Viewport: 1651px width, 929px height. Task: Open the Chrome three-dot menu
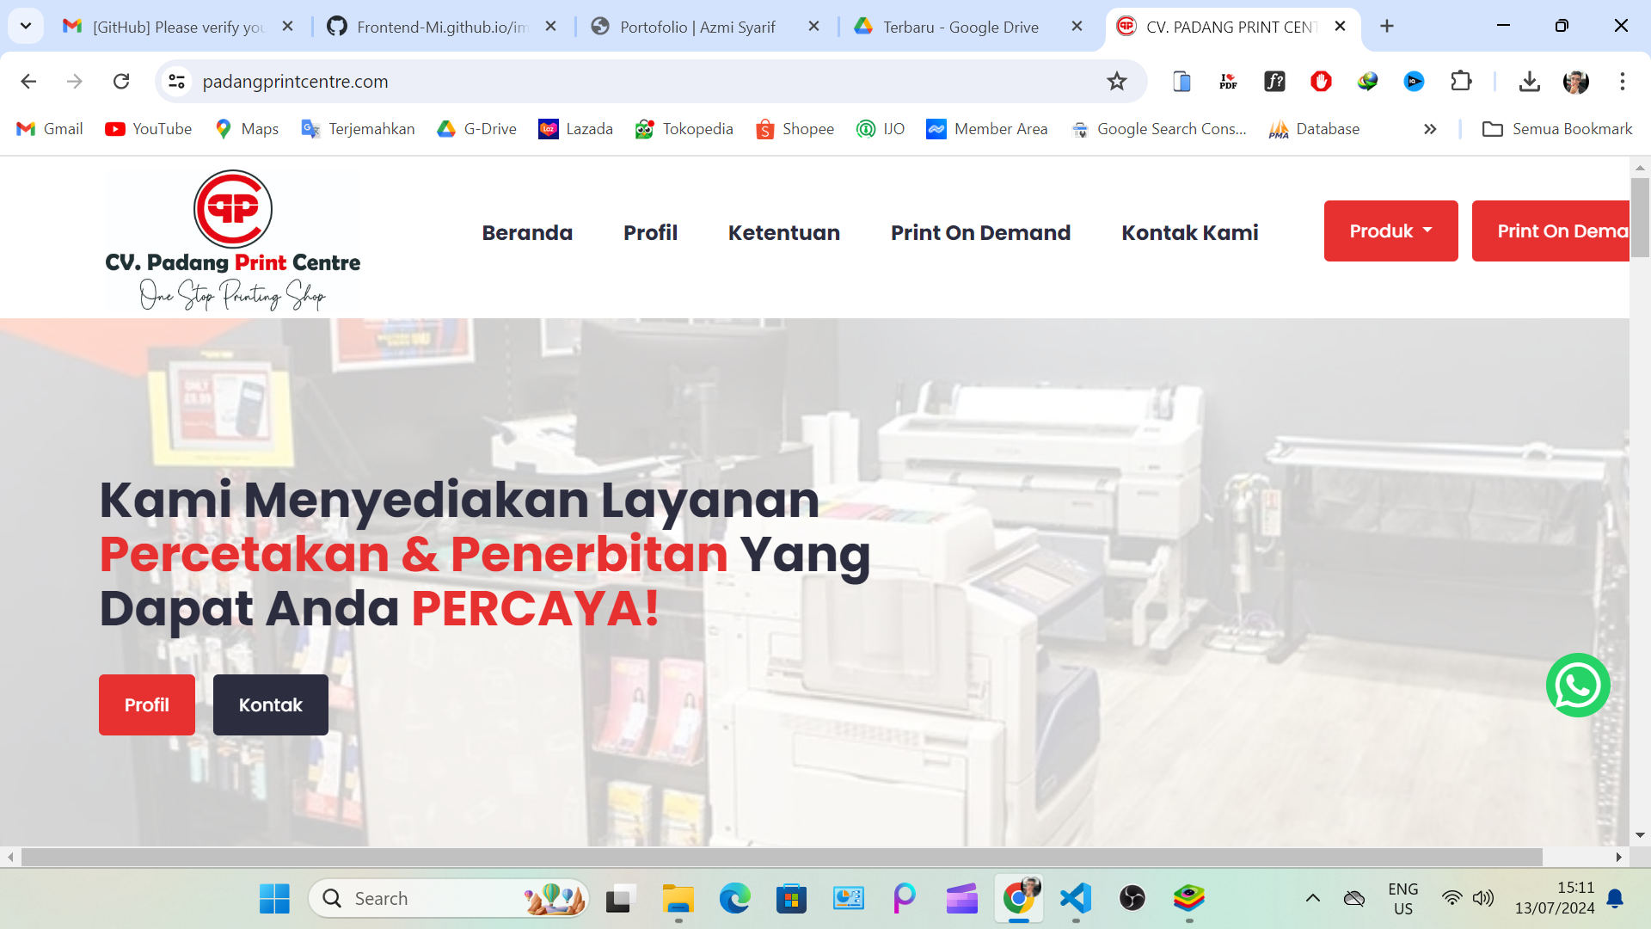click(x=1622, y=82)
